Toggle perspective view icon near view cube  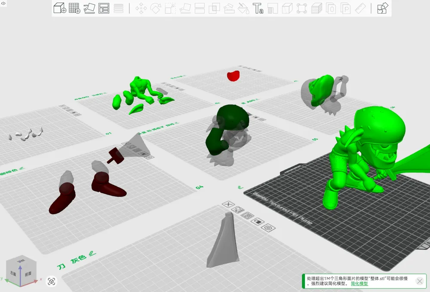click(52, 281)
